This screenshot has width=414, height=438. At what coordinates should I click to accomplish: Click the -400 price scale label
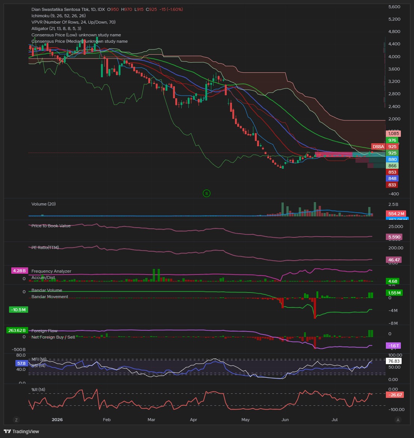394,194
